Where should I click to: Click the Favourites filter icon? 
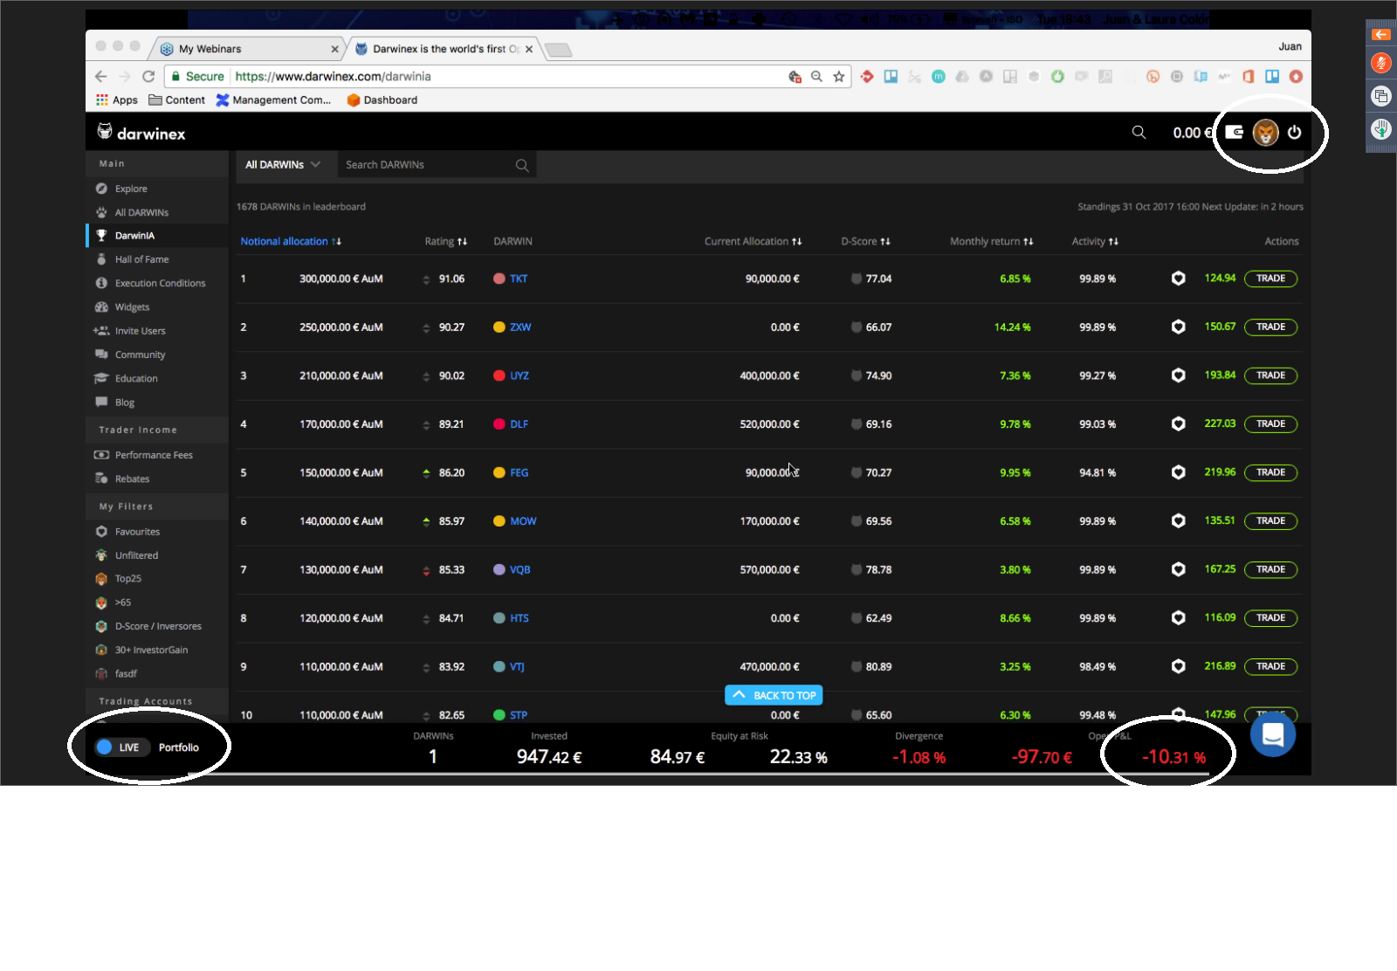pyautogui.click(x=101, y=532)
